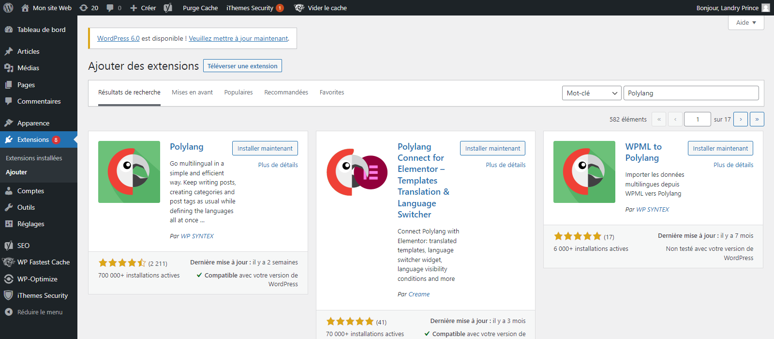Open Plus de détails for WPML to Polylang
The height and width of the screenshot is (339, 774).
point(733,165)
